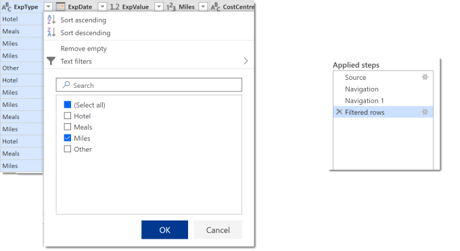This screenshot has width=460, height=251.
Task: Toggle the (Select all) checkbox
Action: [x=68, y=104]
